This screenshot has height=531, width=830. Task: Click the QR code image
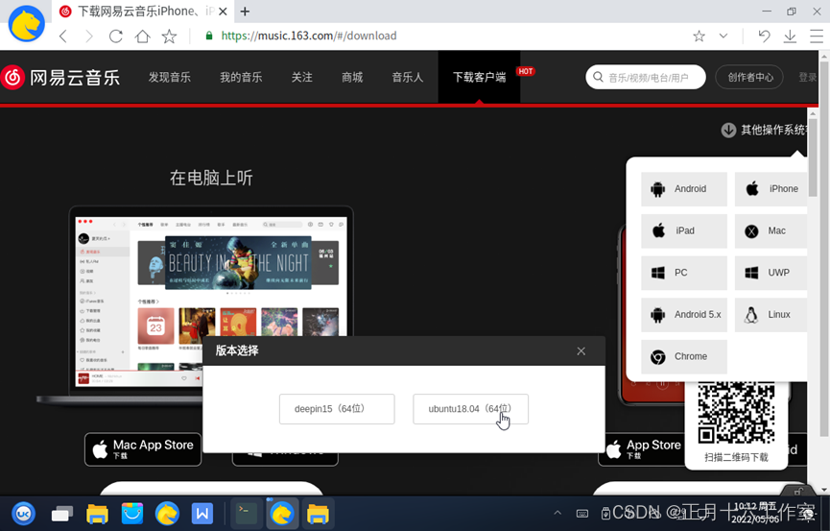click(736, 413)
